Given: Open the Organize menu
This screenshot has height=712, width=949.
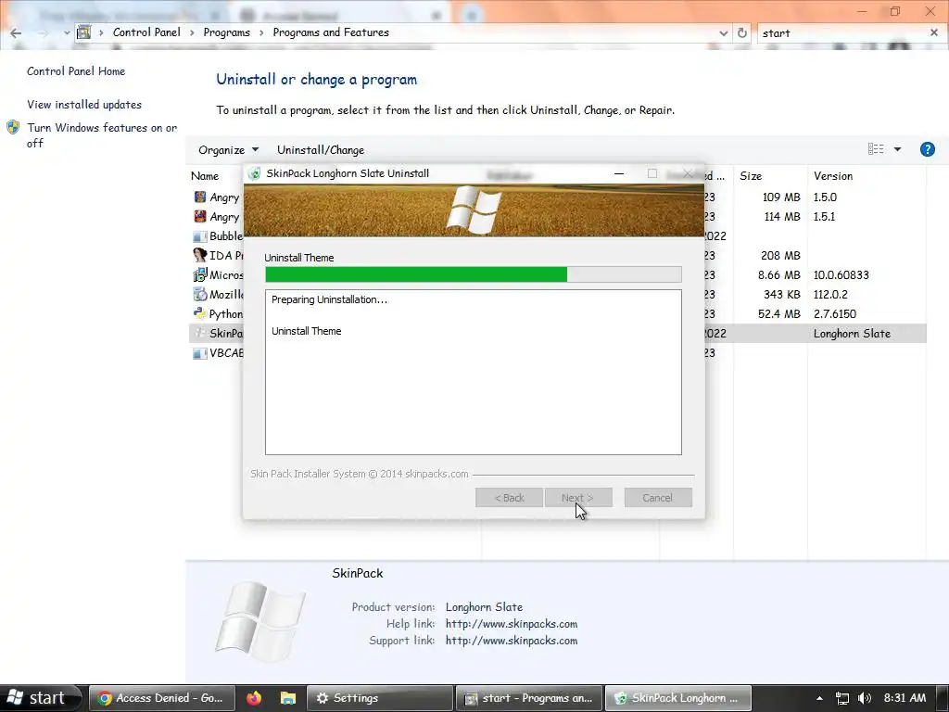Looking at the screenshot, I should [228, 149].
